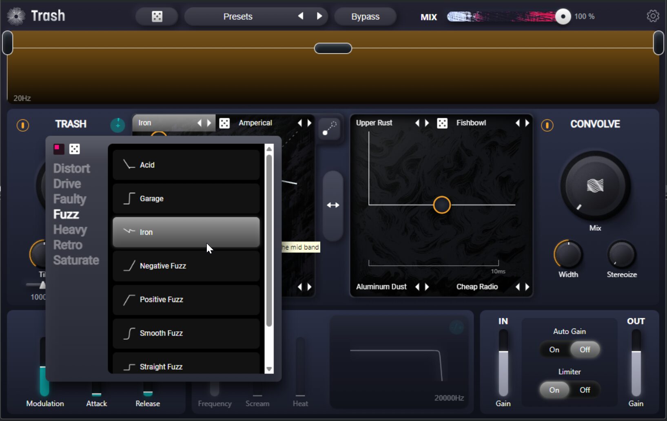Open the Upper Rust selector
667x421 pixels.
tap(374, 123)
